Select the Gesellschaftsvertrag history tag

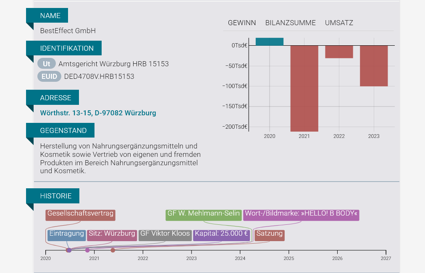coord(80,215)
